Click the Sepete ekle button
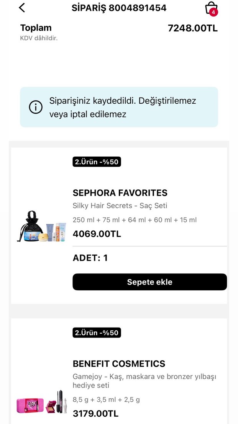Screen dimensions: 238x424 tap(149, 282)
